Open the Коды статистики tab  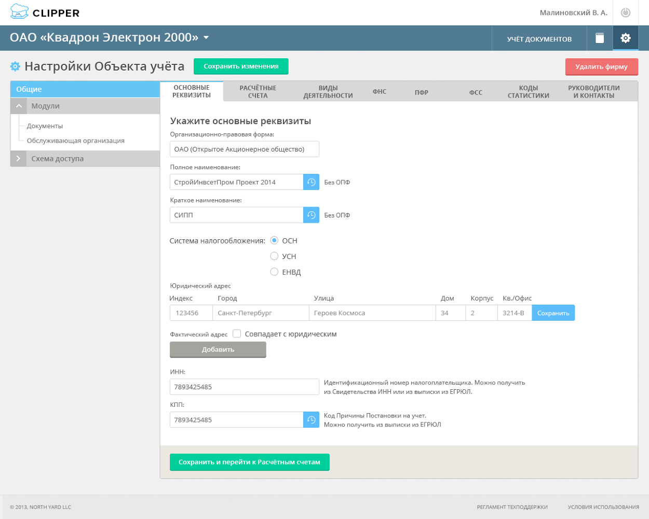528,92
